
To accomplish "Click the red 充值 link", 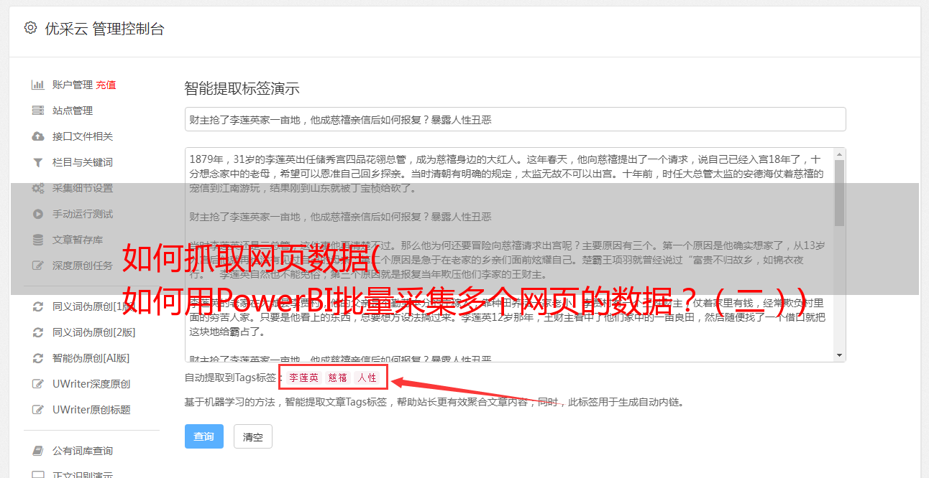I will click(106, 85).
